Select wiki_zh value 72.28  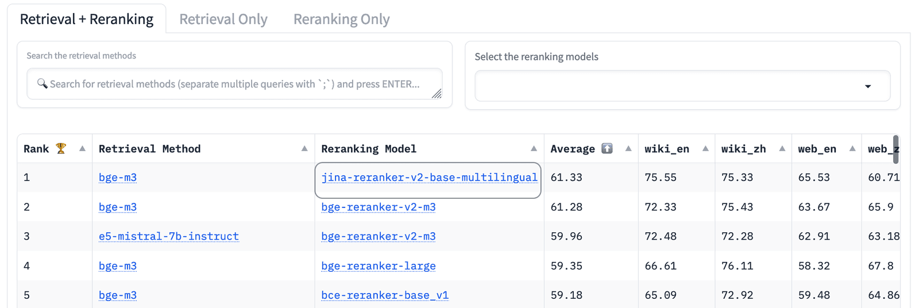click(737, 236)
